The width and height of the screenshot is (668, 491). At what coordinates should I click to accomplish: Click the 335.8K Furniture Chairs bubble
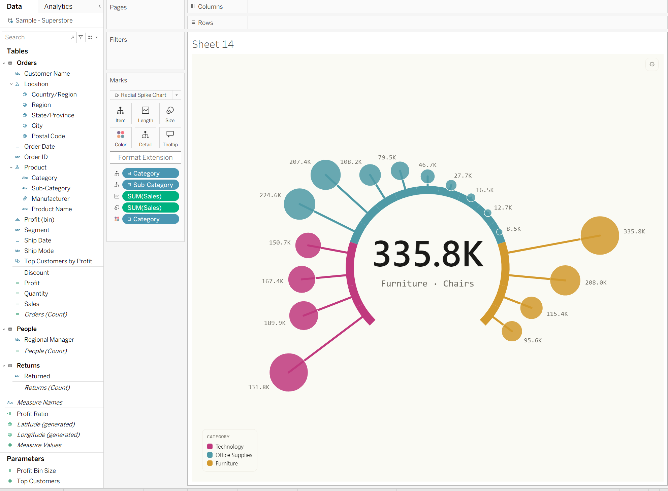[x=600, y=235]
